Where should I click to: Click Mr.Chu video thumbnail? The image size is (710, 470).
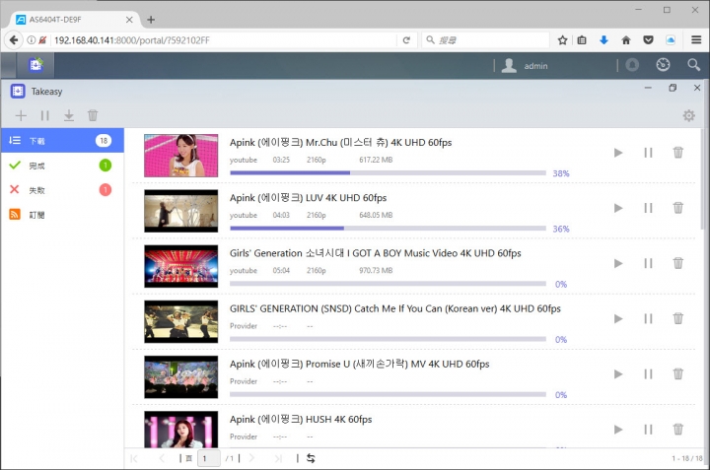(181, 155)
